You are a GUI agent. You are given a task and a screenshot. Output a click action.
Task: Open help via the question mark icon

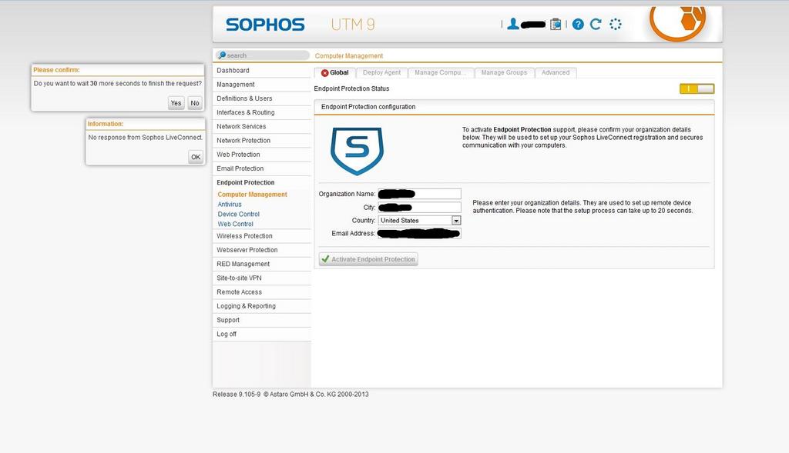(578, 24)
